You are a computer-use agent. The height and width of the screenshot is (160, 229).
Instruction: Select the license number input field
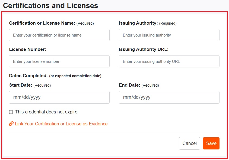point(59,61)
